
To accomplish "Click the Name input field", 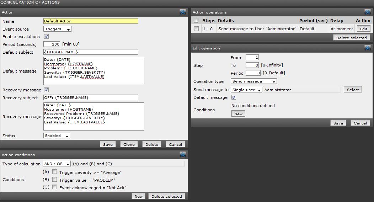I will point(91,21).
